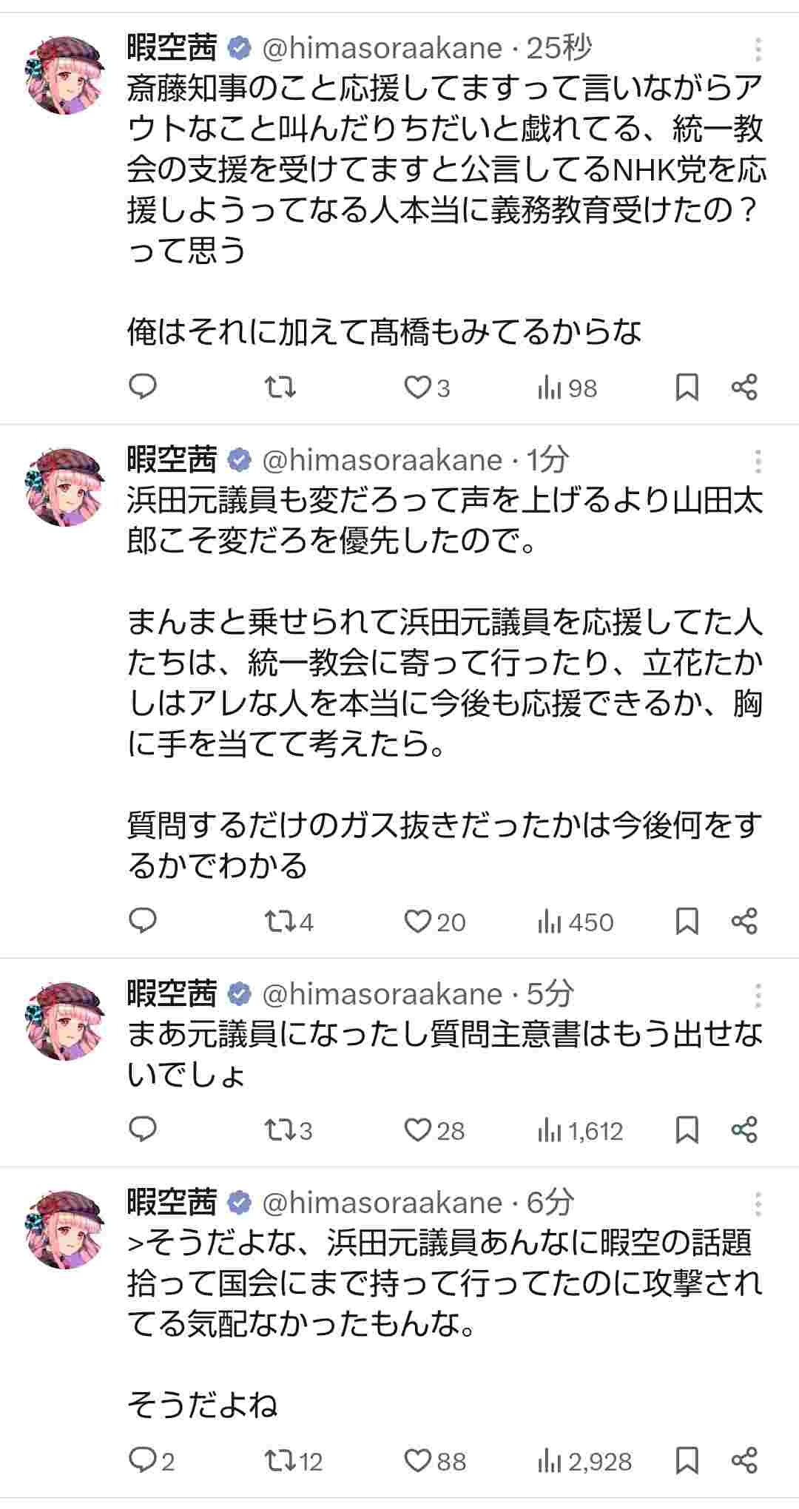Viewport: 799px width, 1509px height.
Task: Open 暇空茜 display name on 6分 post
Action: coord(172,1203)
